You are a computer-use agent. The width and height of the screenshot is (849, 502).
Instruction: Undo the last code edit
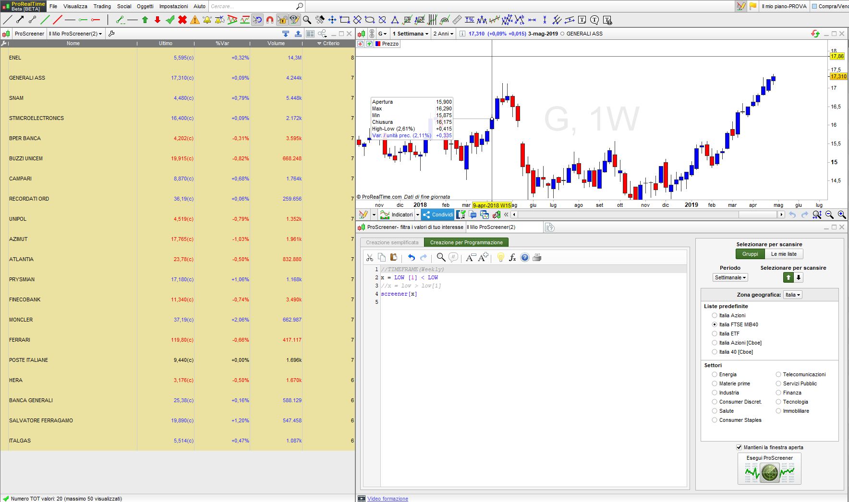coord(411,258)
